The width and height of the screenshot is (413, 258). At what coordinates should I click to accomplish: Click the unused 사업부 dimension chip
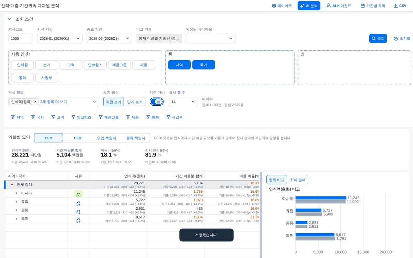coord(46,78)
